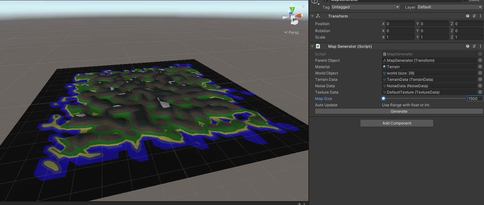Open the Transform component three-dot menu
This screenshot has height=205, width=484.
(480, 16)
